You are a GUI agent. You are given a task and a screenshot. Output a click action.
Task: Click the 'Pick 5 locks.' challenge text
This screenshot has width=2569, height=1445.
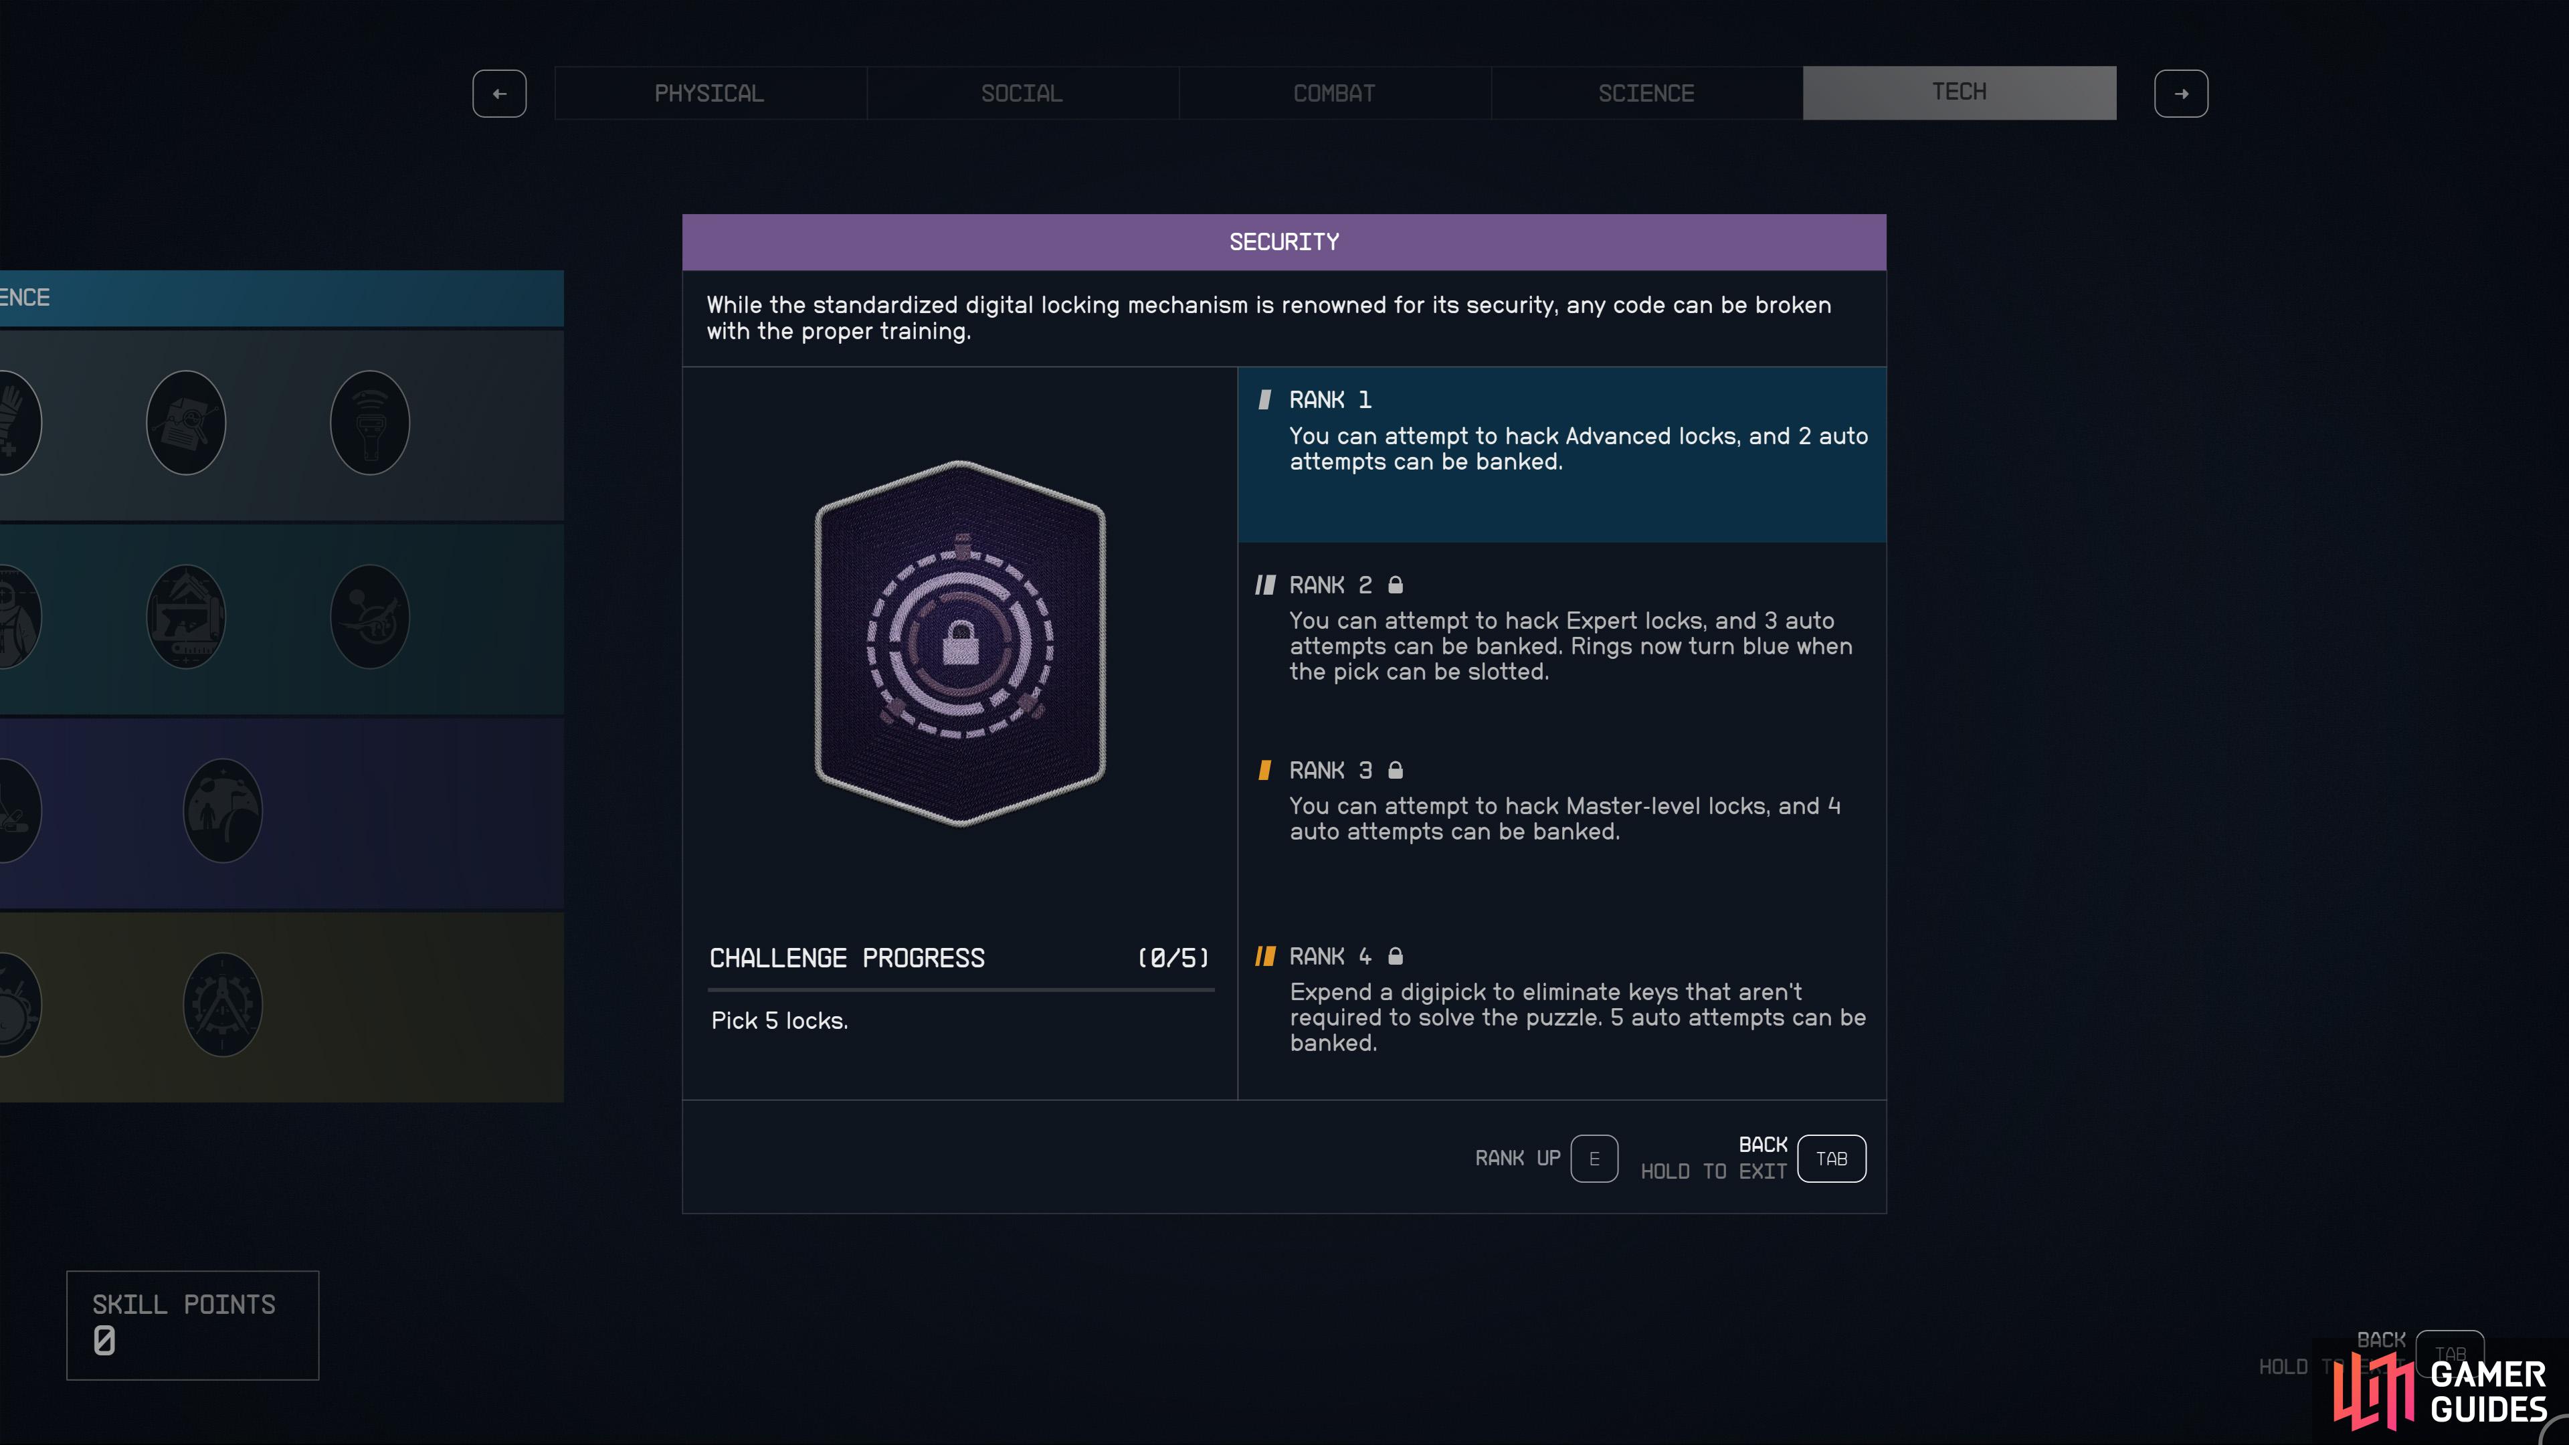click(780, 1021)
